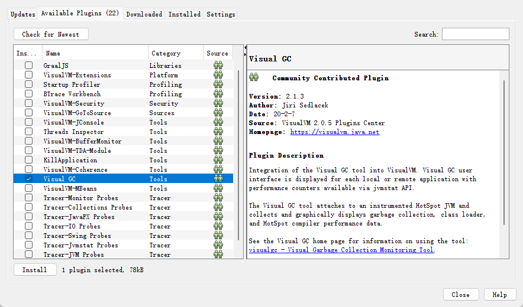Click the source icon for VisualVM-Coherence
This screenshot has height=307, width=523.
(218, 169)
